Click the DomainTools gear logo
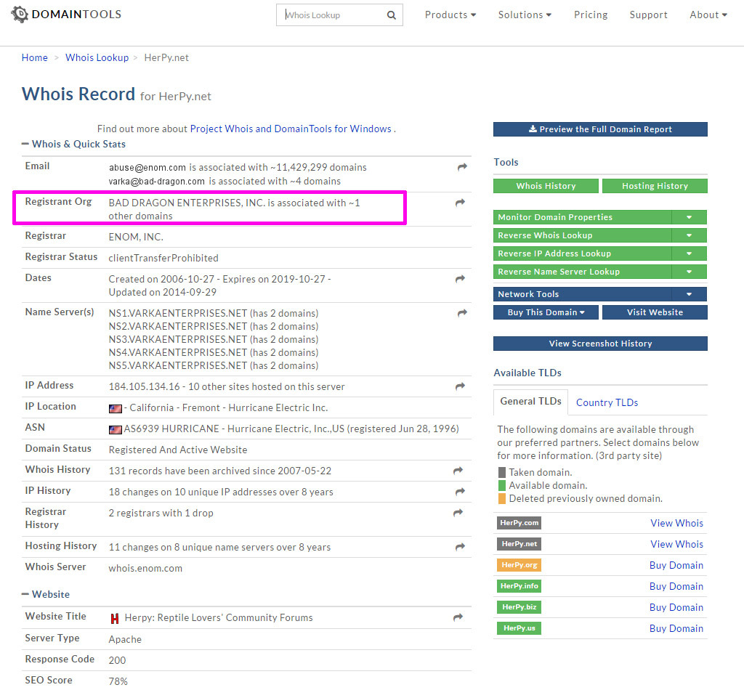The image size is (744, 690). [x=20, y=15]
